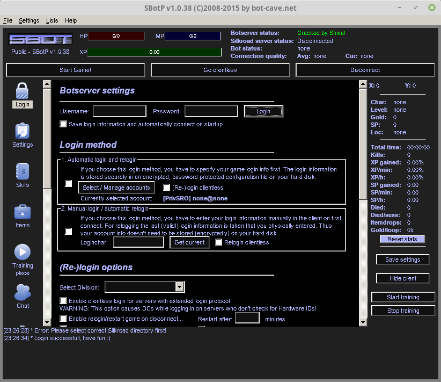Click the Go clientless button
441x382 pixels.
(220, 70)
